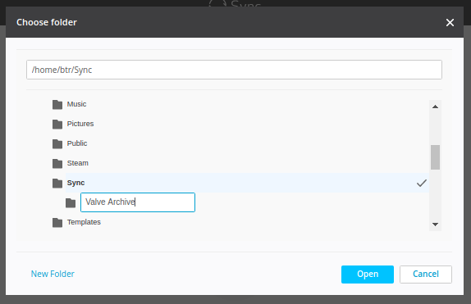471x304 pixels.
Task: Click the Sync folder icon
Action: click(x=57, y=183)
